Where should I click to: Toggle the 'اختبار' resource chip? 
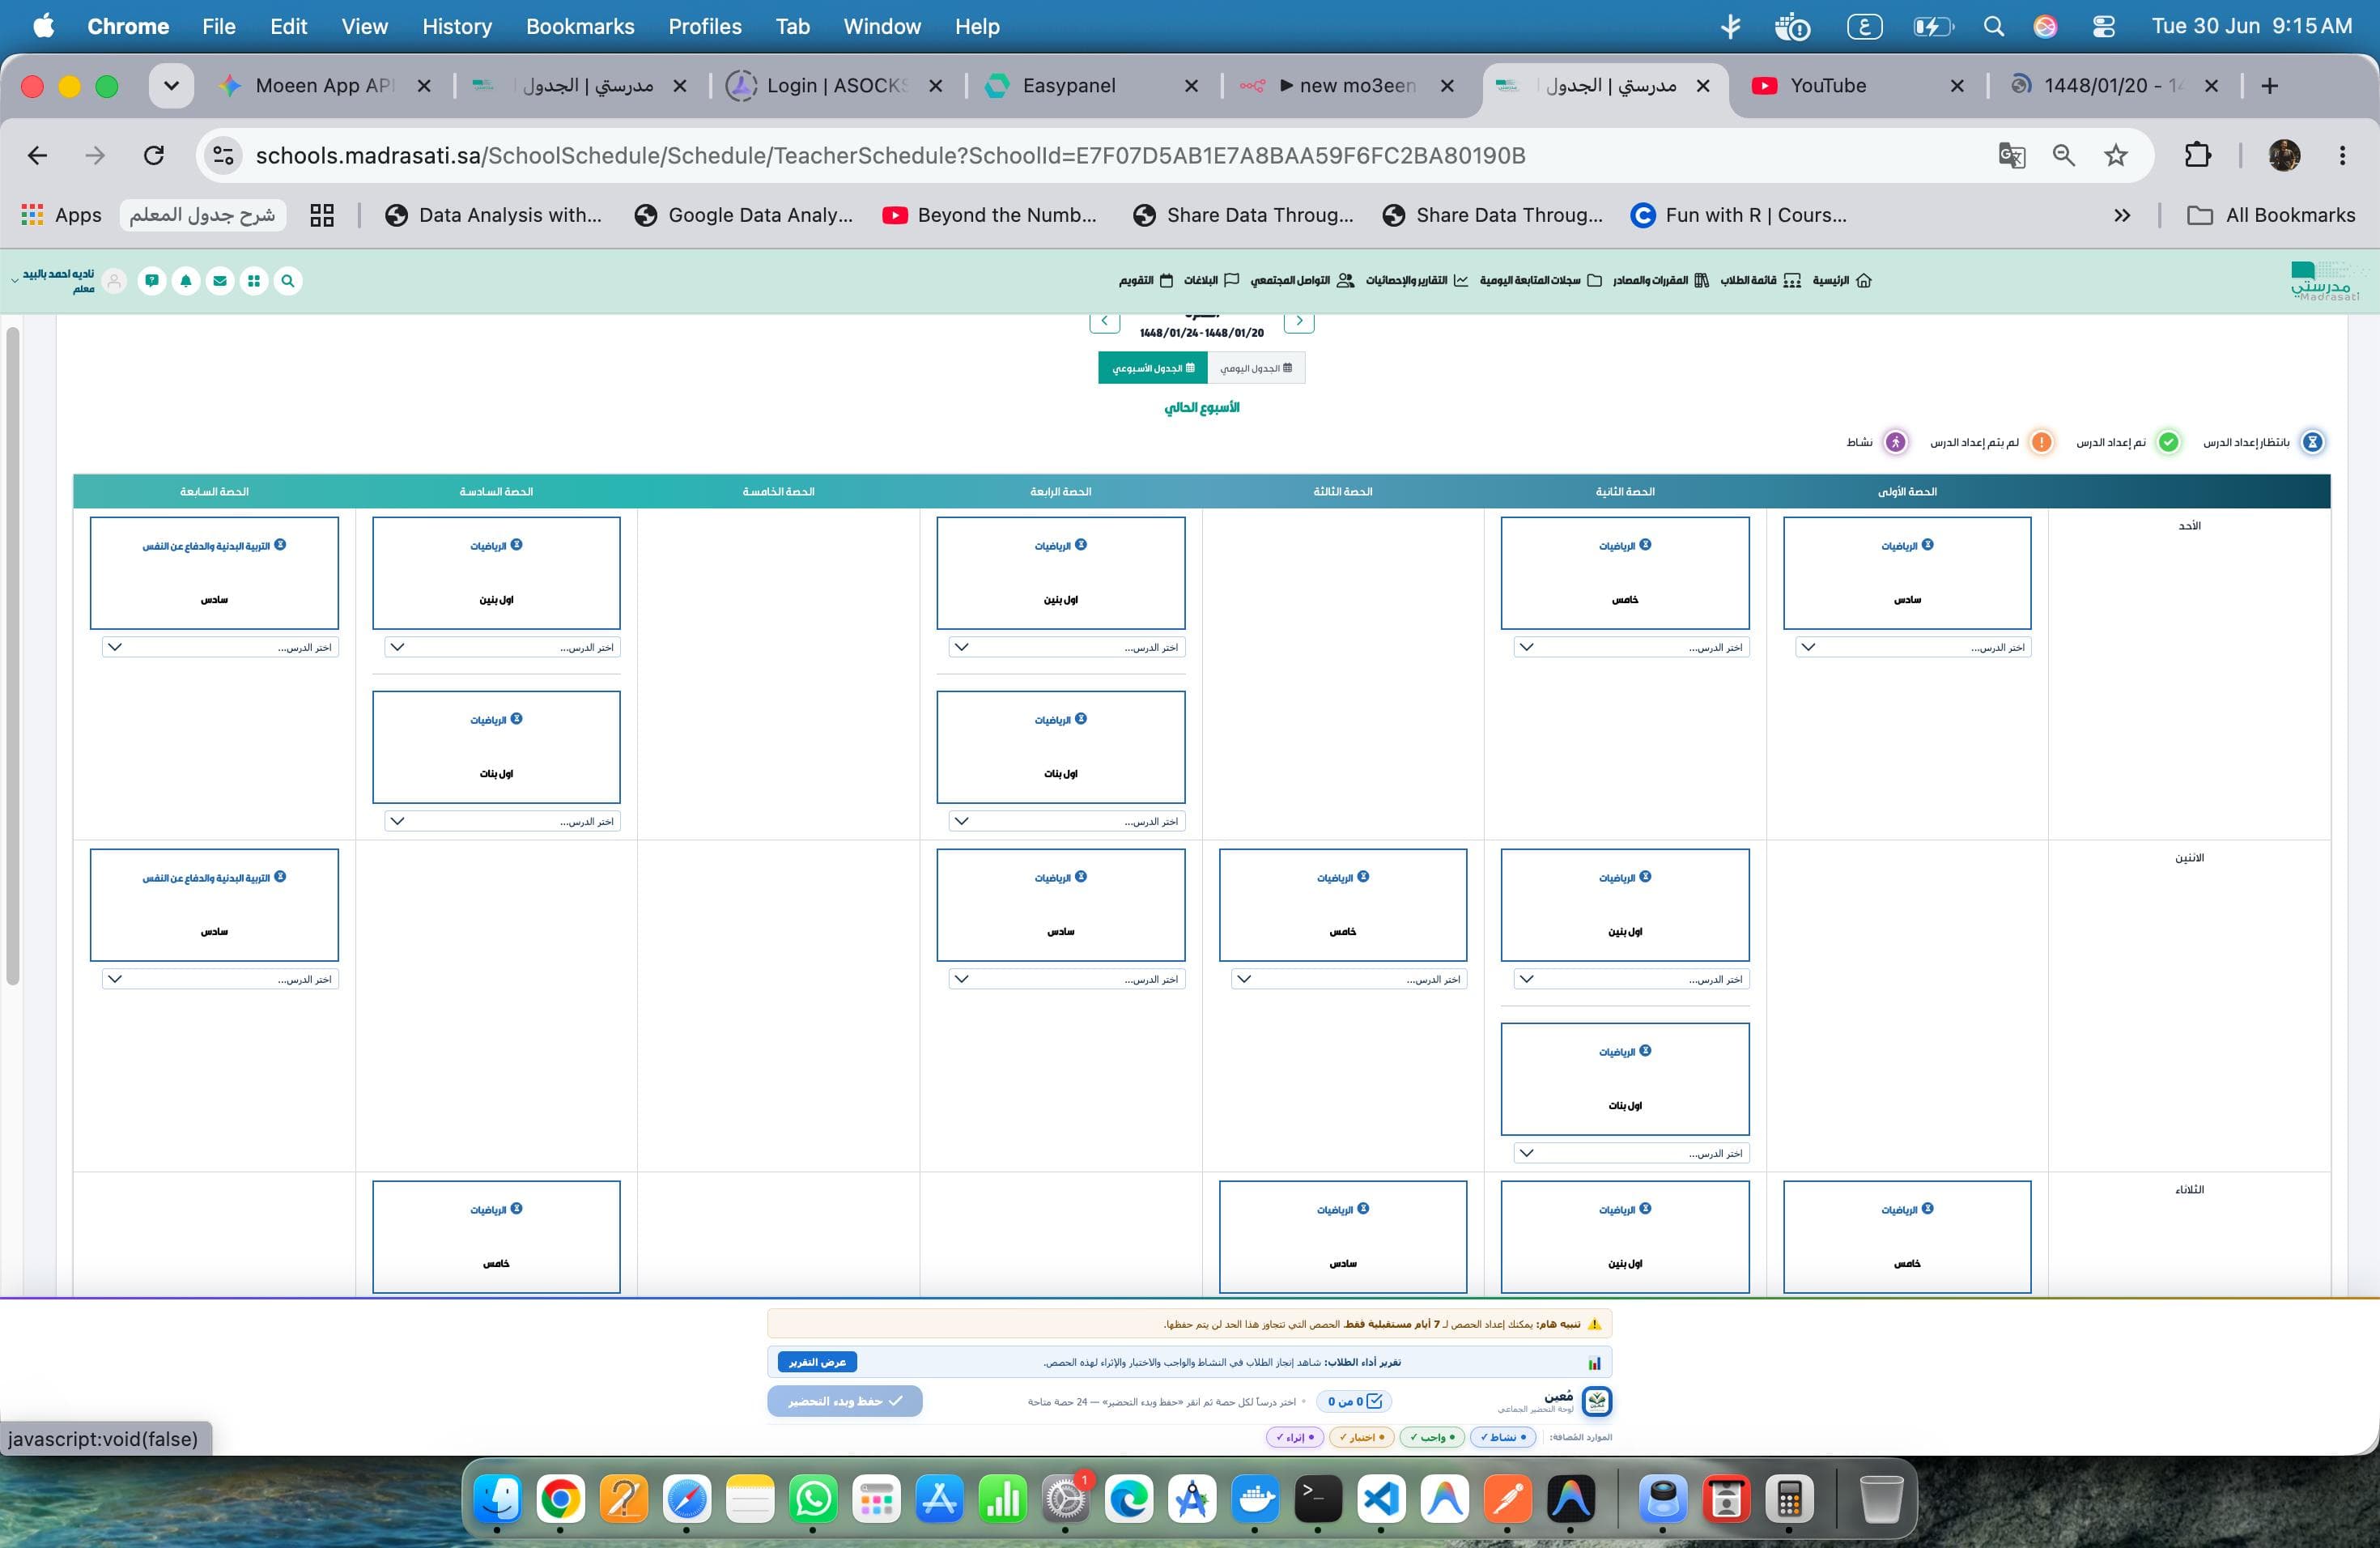pos(1361,1437)
